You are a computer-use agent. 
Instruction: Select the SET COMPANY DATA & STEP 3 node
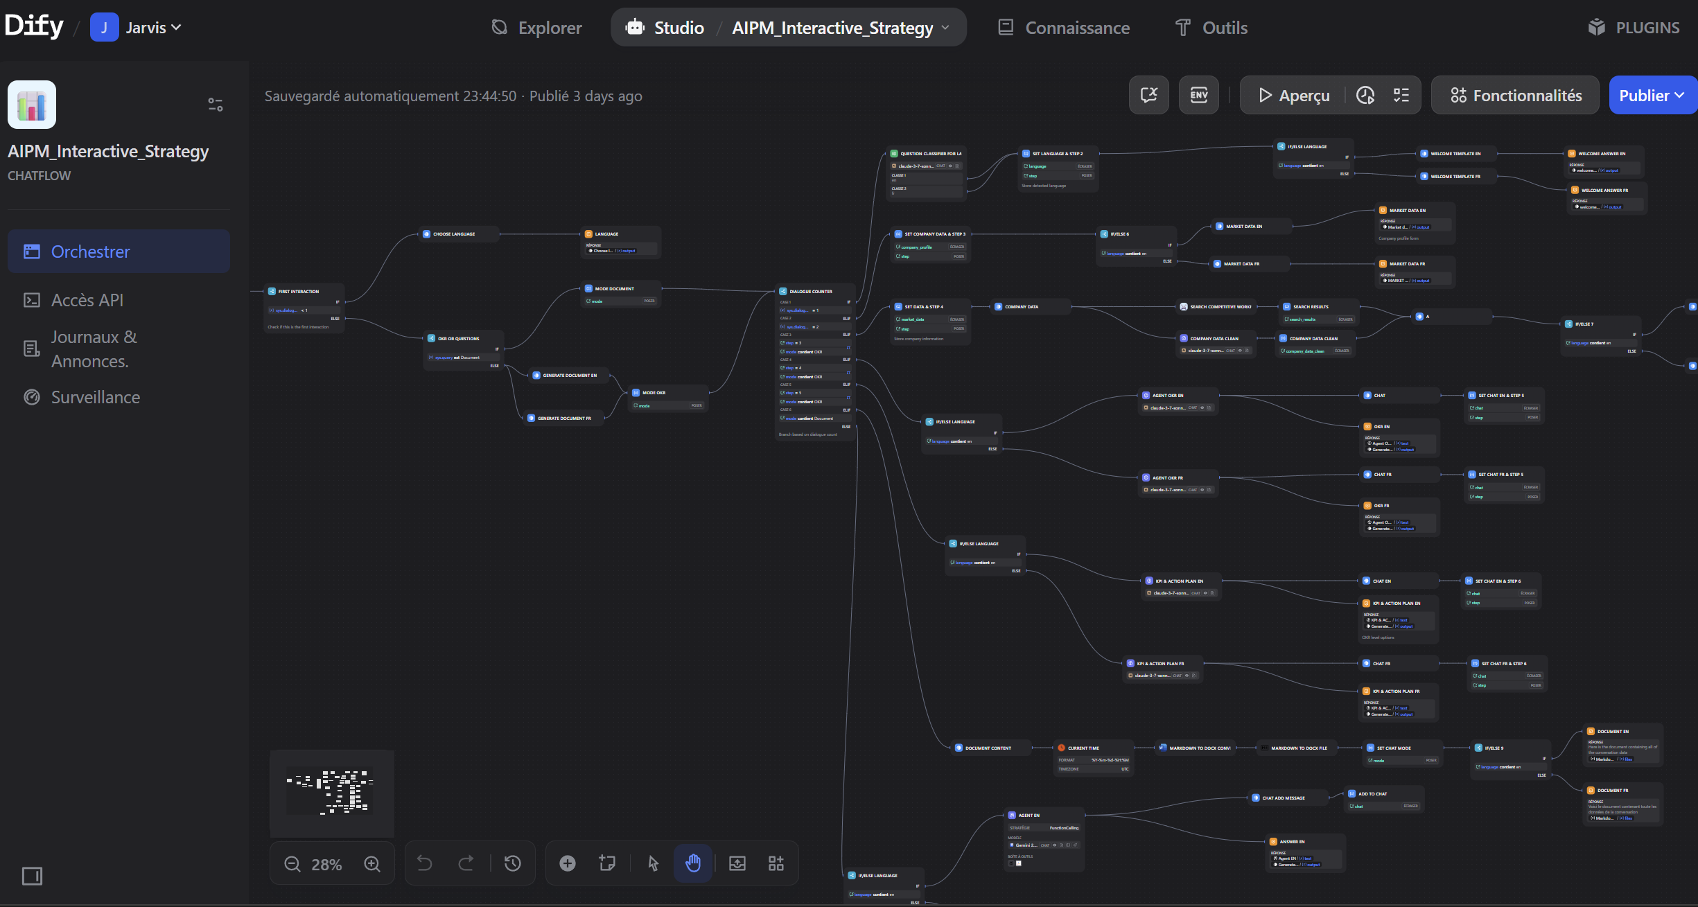(x=931, y=245)
